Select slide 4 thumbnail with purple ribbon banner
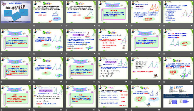Viewport: 194px width, 111px height. click(x=113, y=12)
